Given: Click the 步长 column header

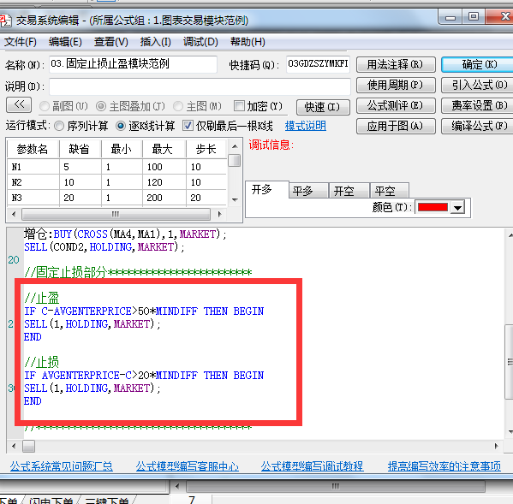Looking at the screenshot, I should coord(206,150).
